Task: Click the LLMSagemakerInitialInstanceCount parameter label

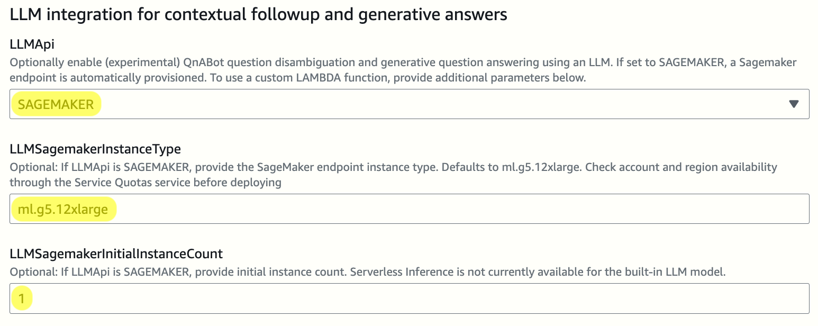Action: click(x=116, y=253)
